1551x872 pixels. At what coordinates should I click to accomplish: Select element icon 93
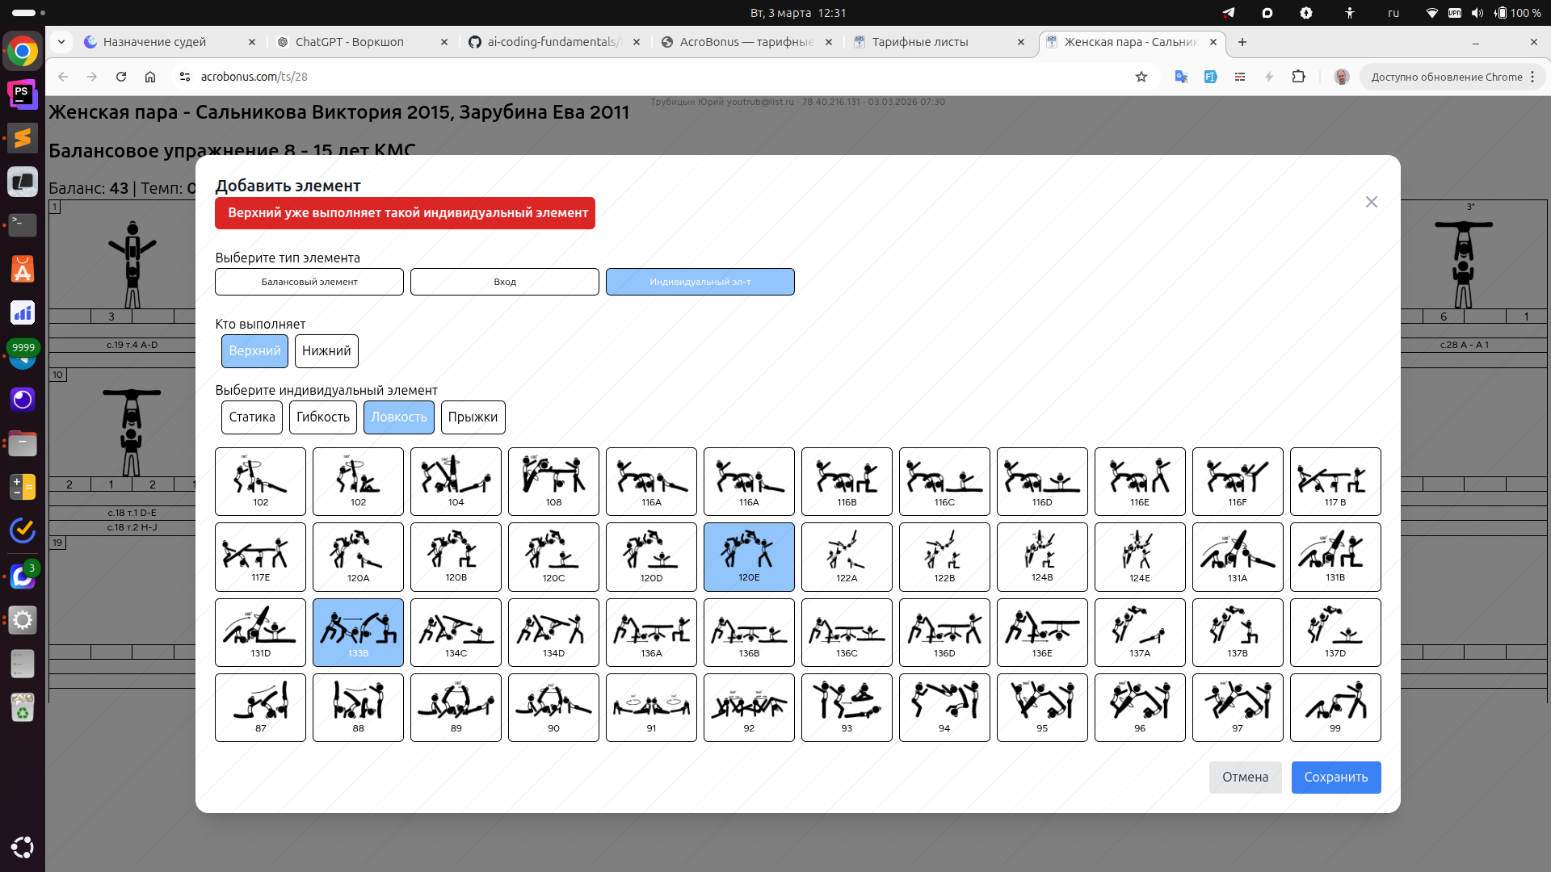click(847, 707)
